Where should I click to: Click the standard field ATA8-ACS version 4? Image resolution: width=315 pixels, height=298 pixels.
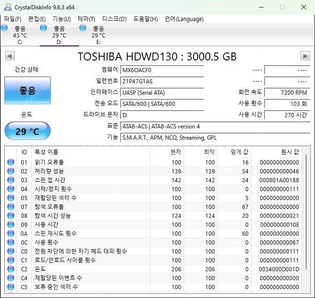(x=215, y=127)
